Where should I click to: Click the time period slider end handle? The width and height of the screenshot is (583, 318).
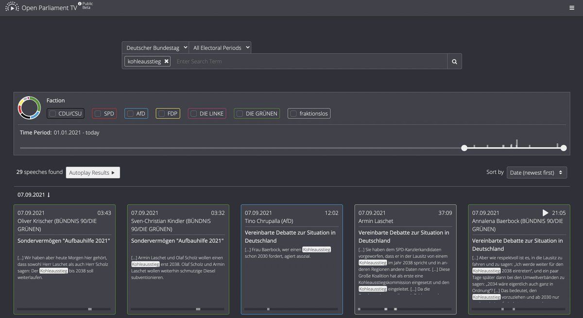click(564, 148)
